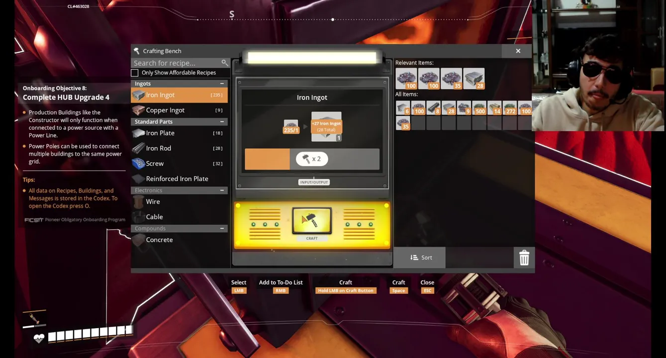Click the Craft Space key hint

click(398, 286)
